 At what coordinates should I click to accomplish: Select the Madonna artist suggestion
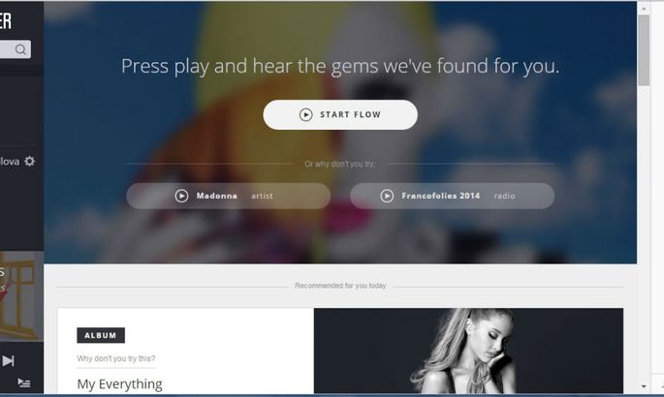(x=228, y=196)
